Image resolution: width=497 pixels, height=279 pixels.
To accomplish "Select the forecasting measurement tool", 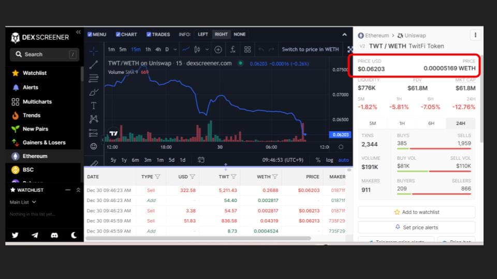I will click(94, 133).
